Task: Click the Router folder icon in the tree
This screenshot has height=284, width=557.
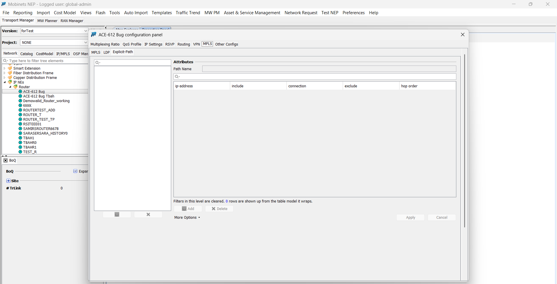Action: point(16,87)
